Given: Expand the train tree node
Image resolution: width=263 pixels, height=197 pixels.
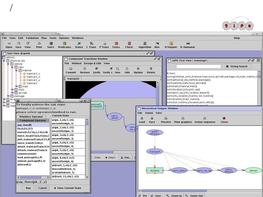Looking at the screenshot, I should (16, 87).
